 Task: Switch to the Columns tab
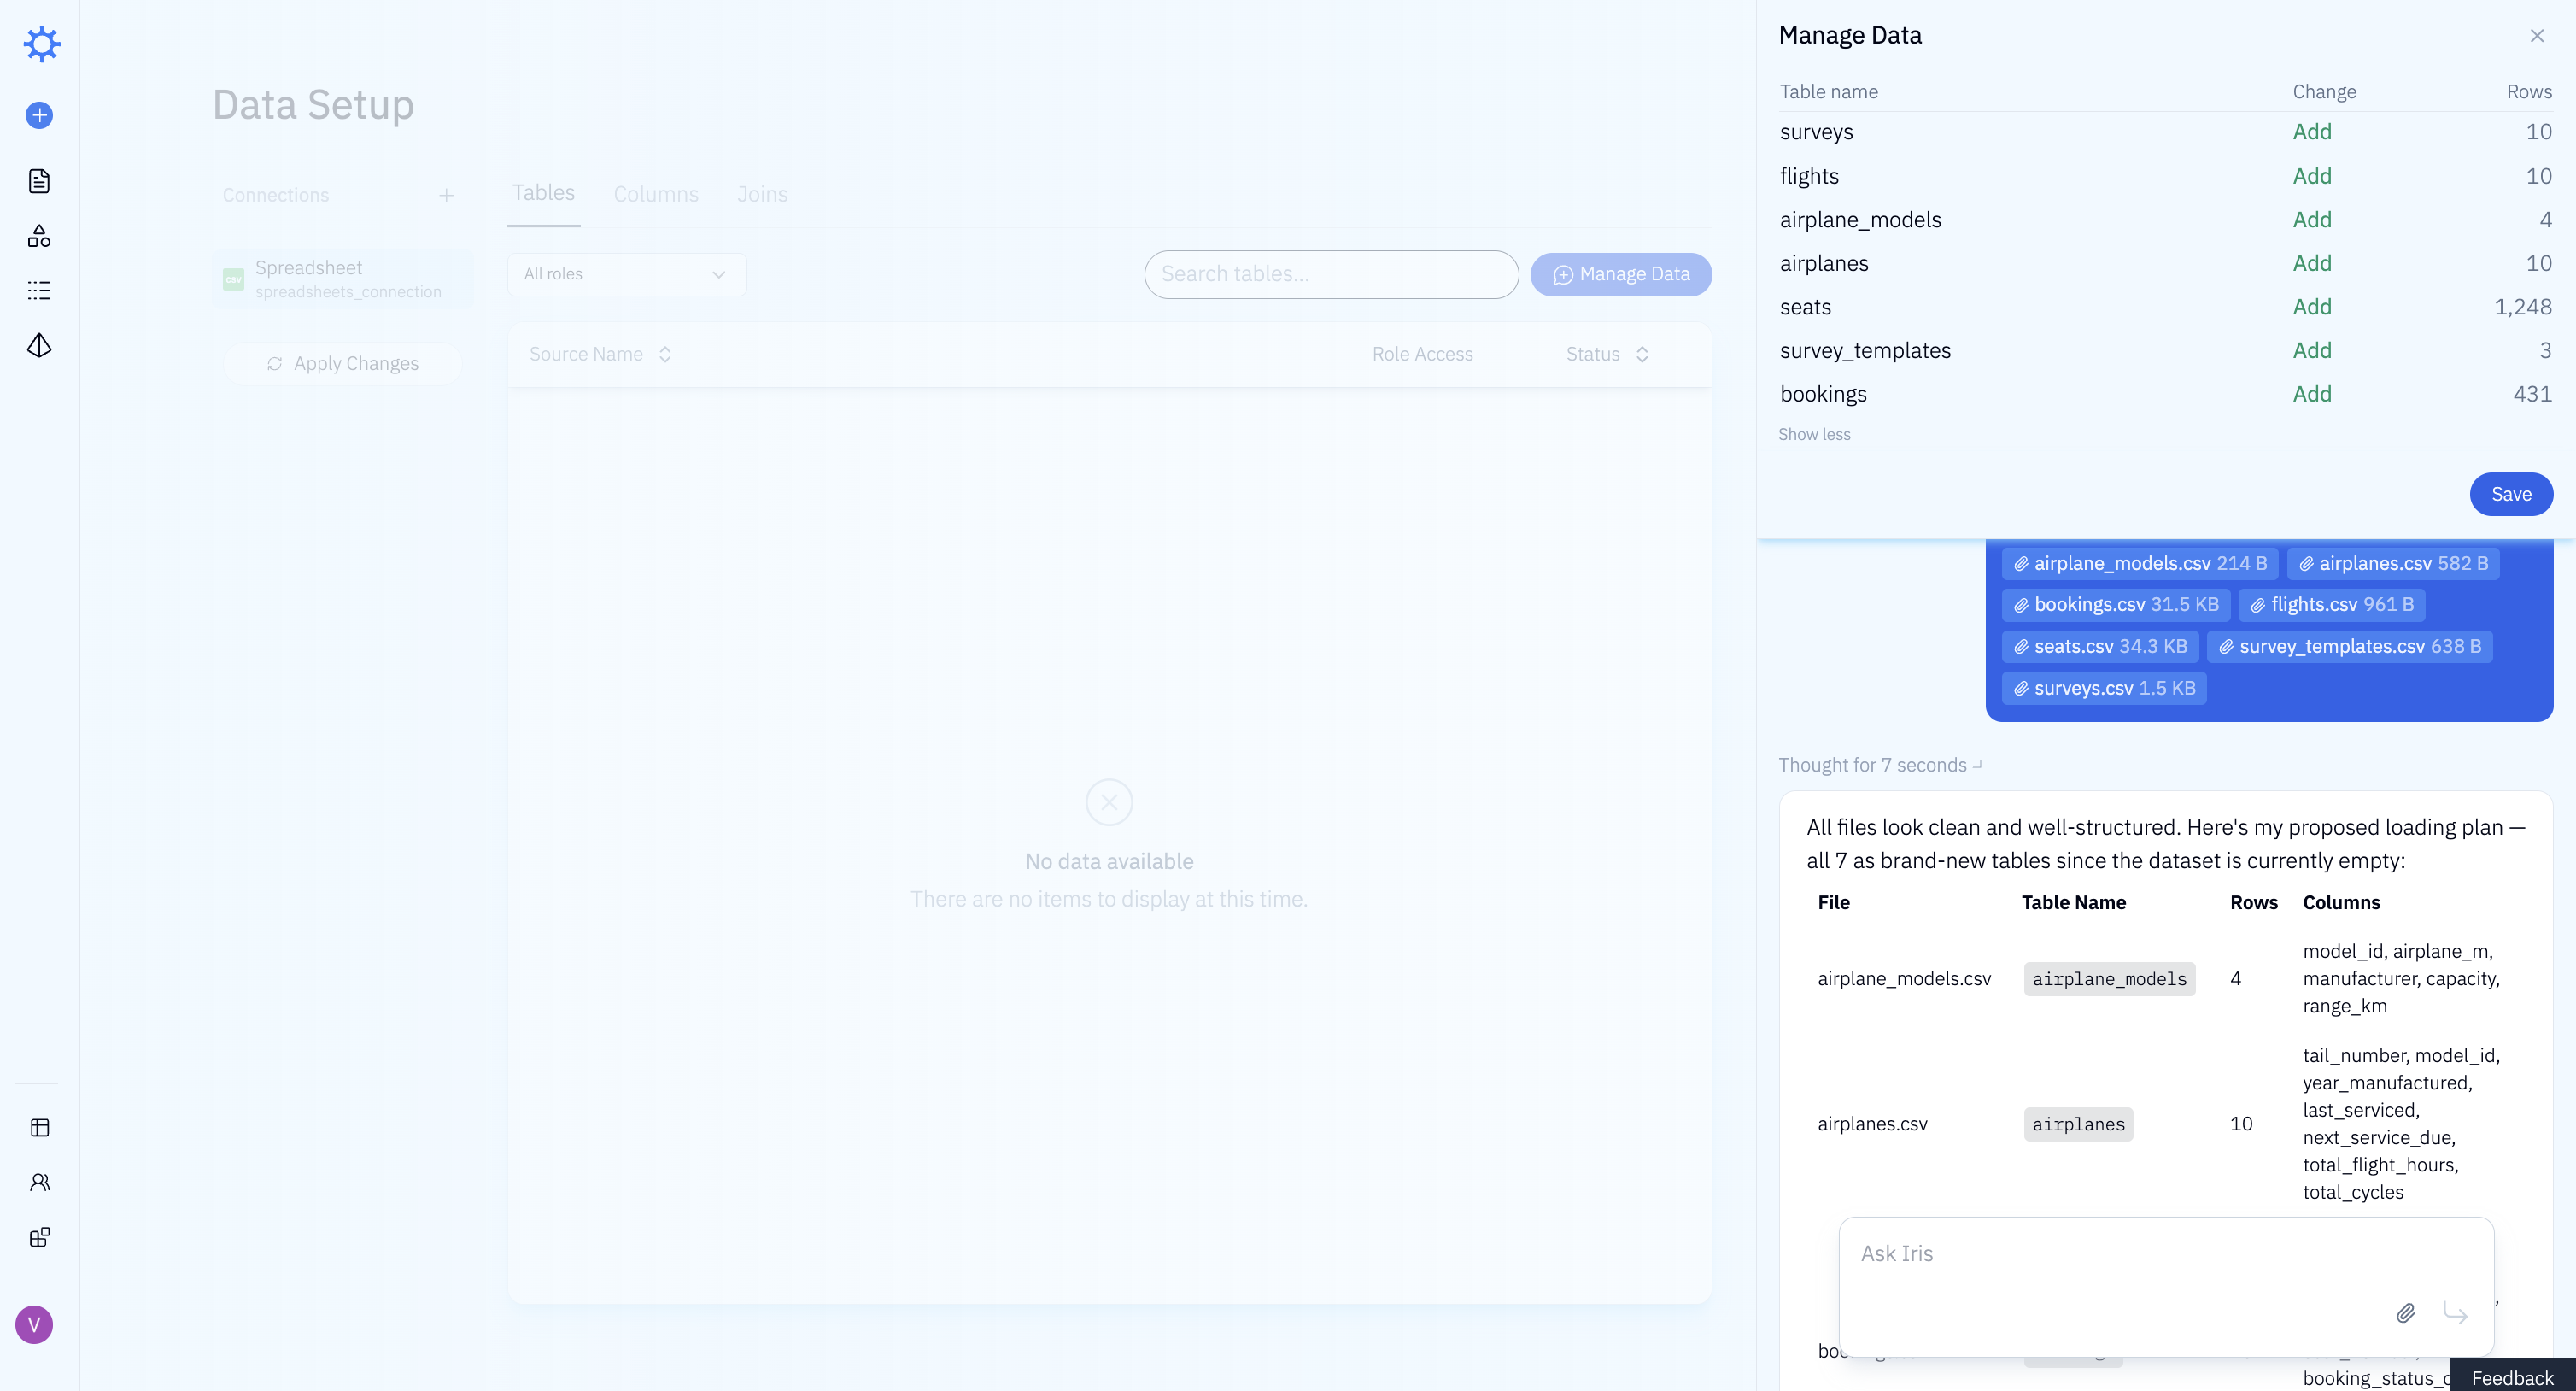tap(656, 194)
